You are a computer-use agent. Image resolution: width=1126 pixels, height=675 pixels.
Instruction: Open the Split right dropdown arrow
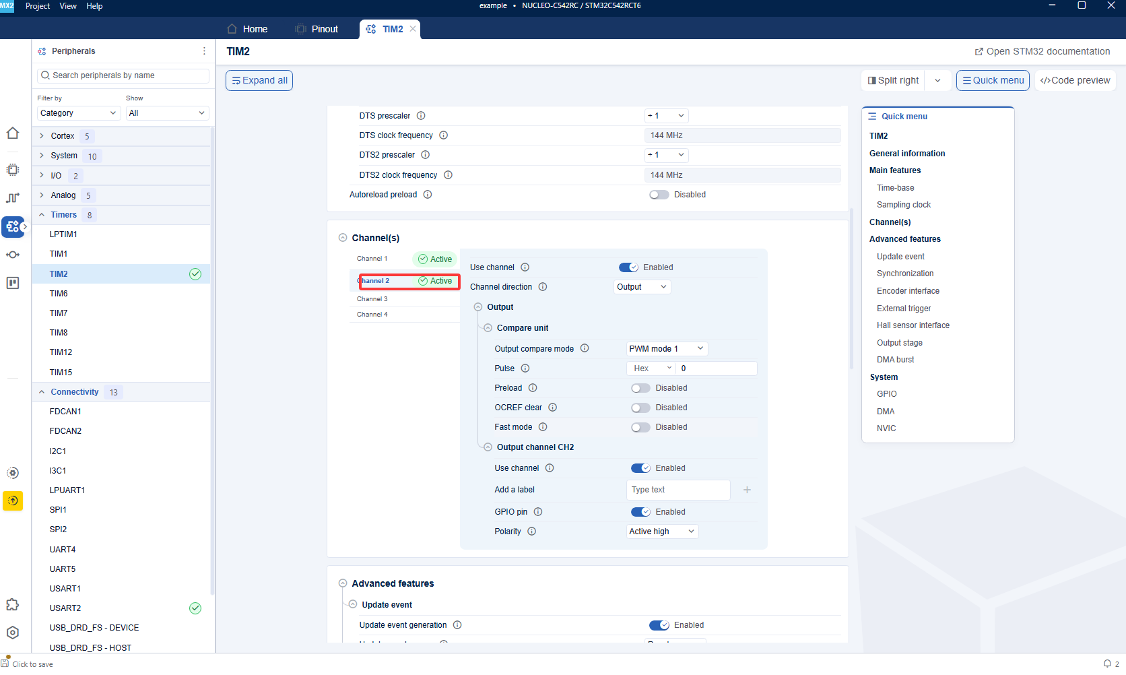[937, 80]
